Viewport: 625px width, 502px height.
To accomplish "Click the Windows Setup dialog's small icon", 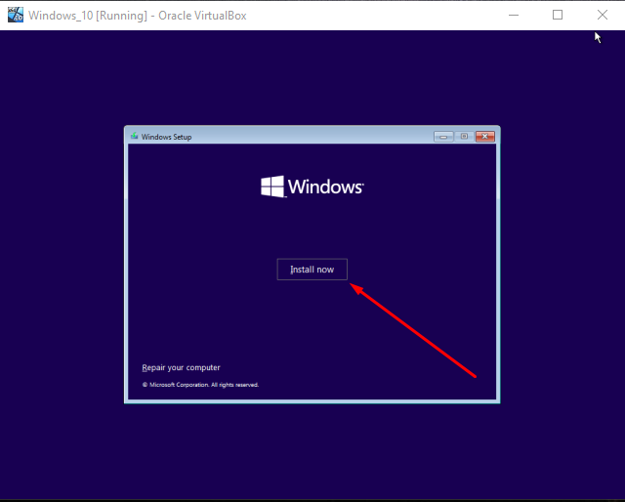I will coord(134,137).
